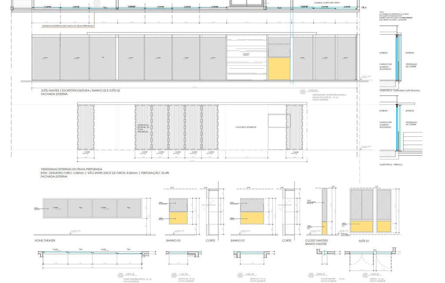The width and height of the screenshot is (445, 283).
Task: Select the perforated venetian specification line RST8
Action: (x=105, y=173)
